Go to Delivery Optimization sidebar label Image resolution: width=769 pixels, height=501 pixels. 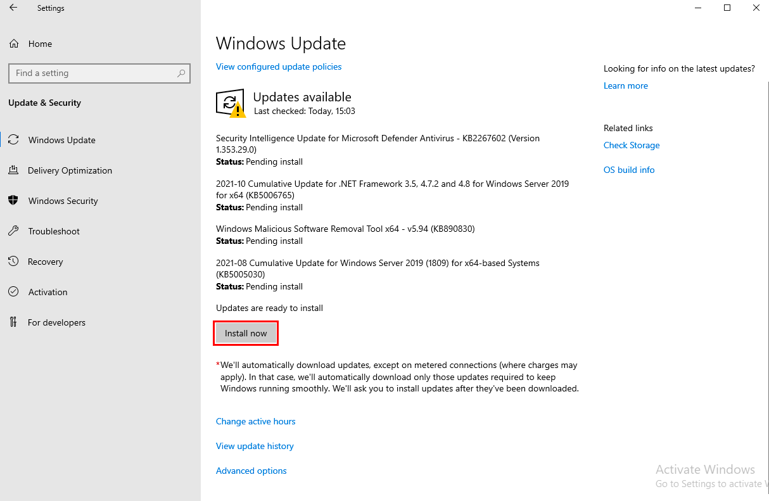[x=70, y=170]
